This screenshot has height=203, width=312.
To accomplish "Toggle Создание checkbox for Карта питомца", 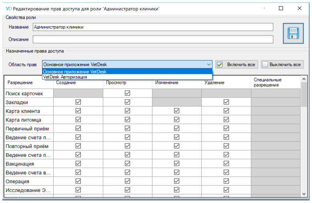I will pos(78,119).
